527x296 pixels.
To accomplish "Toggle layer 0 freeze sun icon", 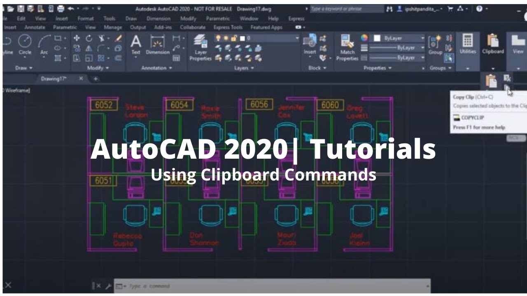I will pyautogui.click(x=226, y=38).
